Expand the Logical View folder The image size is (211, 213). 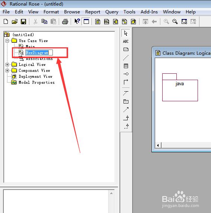click(7, 64)
